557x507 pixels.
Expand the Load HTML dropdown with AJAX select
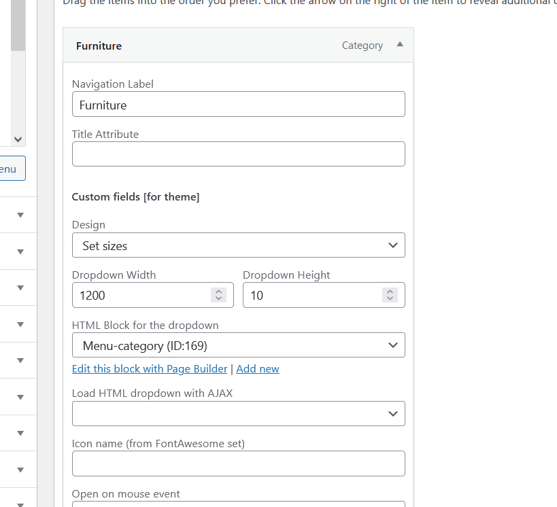[238, 414]
